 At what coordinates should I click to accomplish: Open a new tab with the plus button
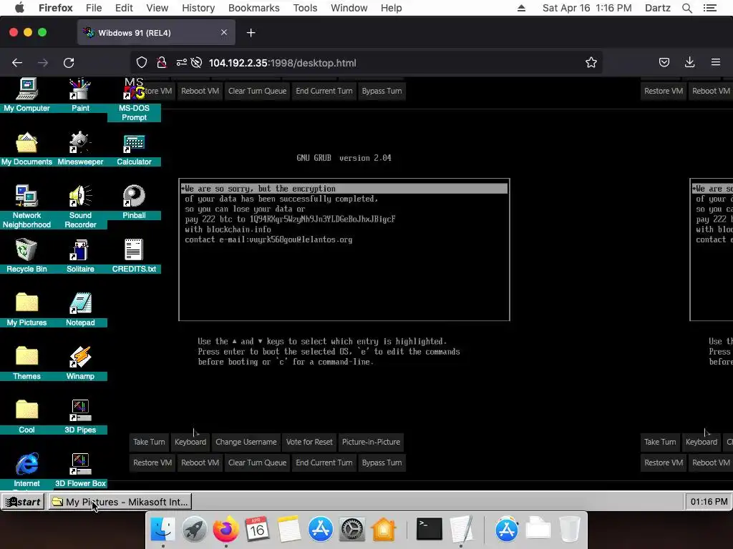click(x=251, y=33)
